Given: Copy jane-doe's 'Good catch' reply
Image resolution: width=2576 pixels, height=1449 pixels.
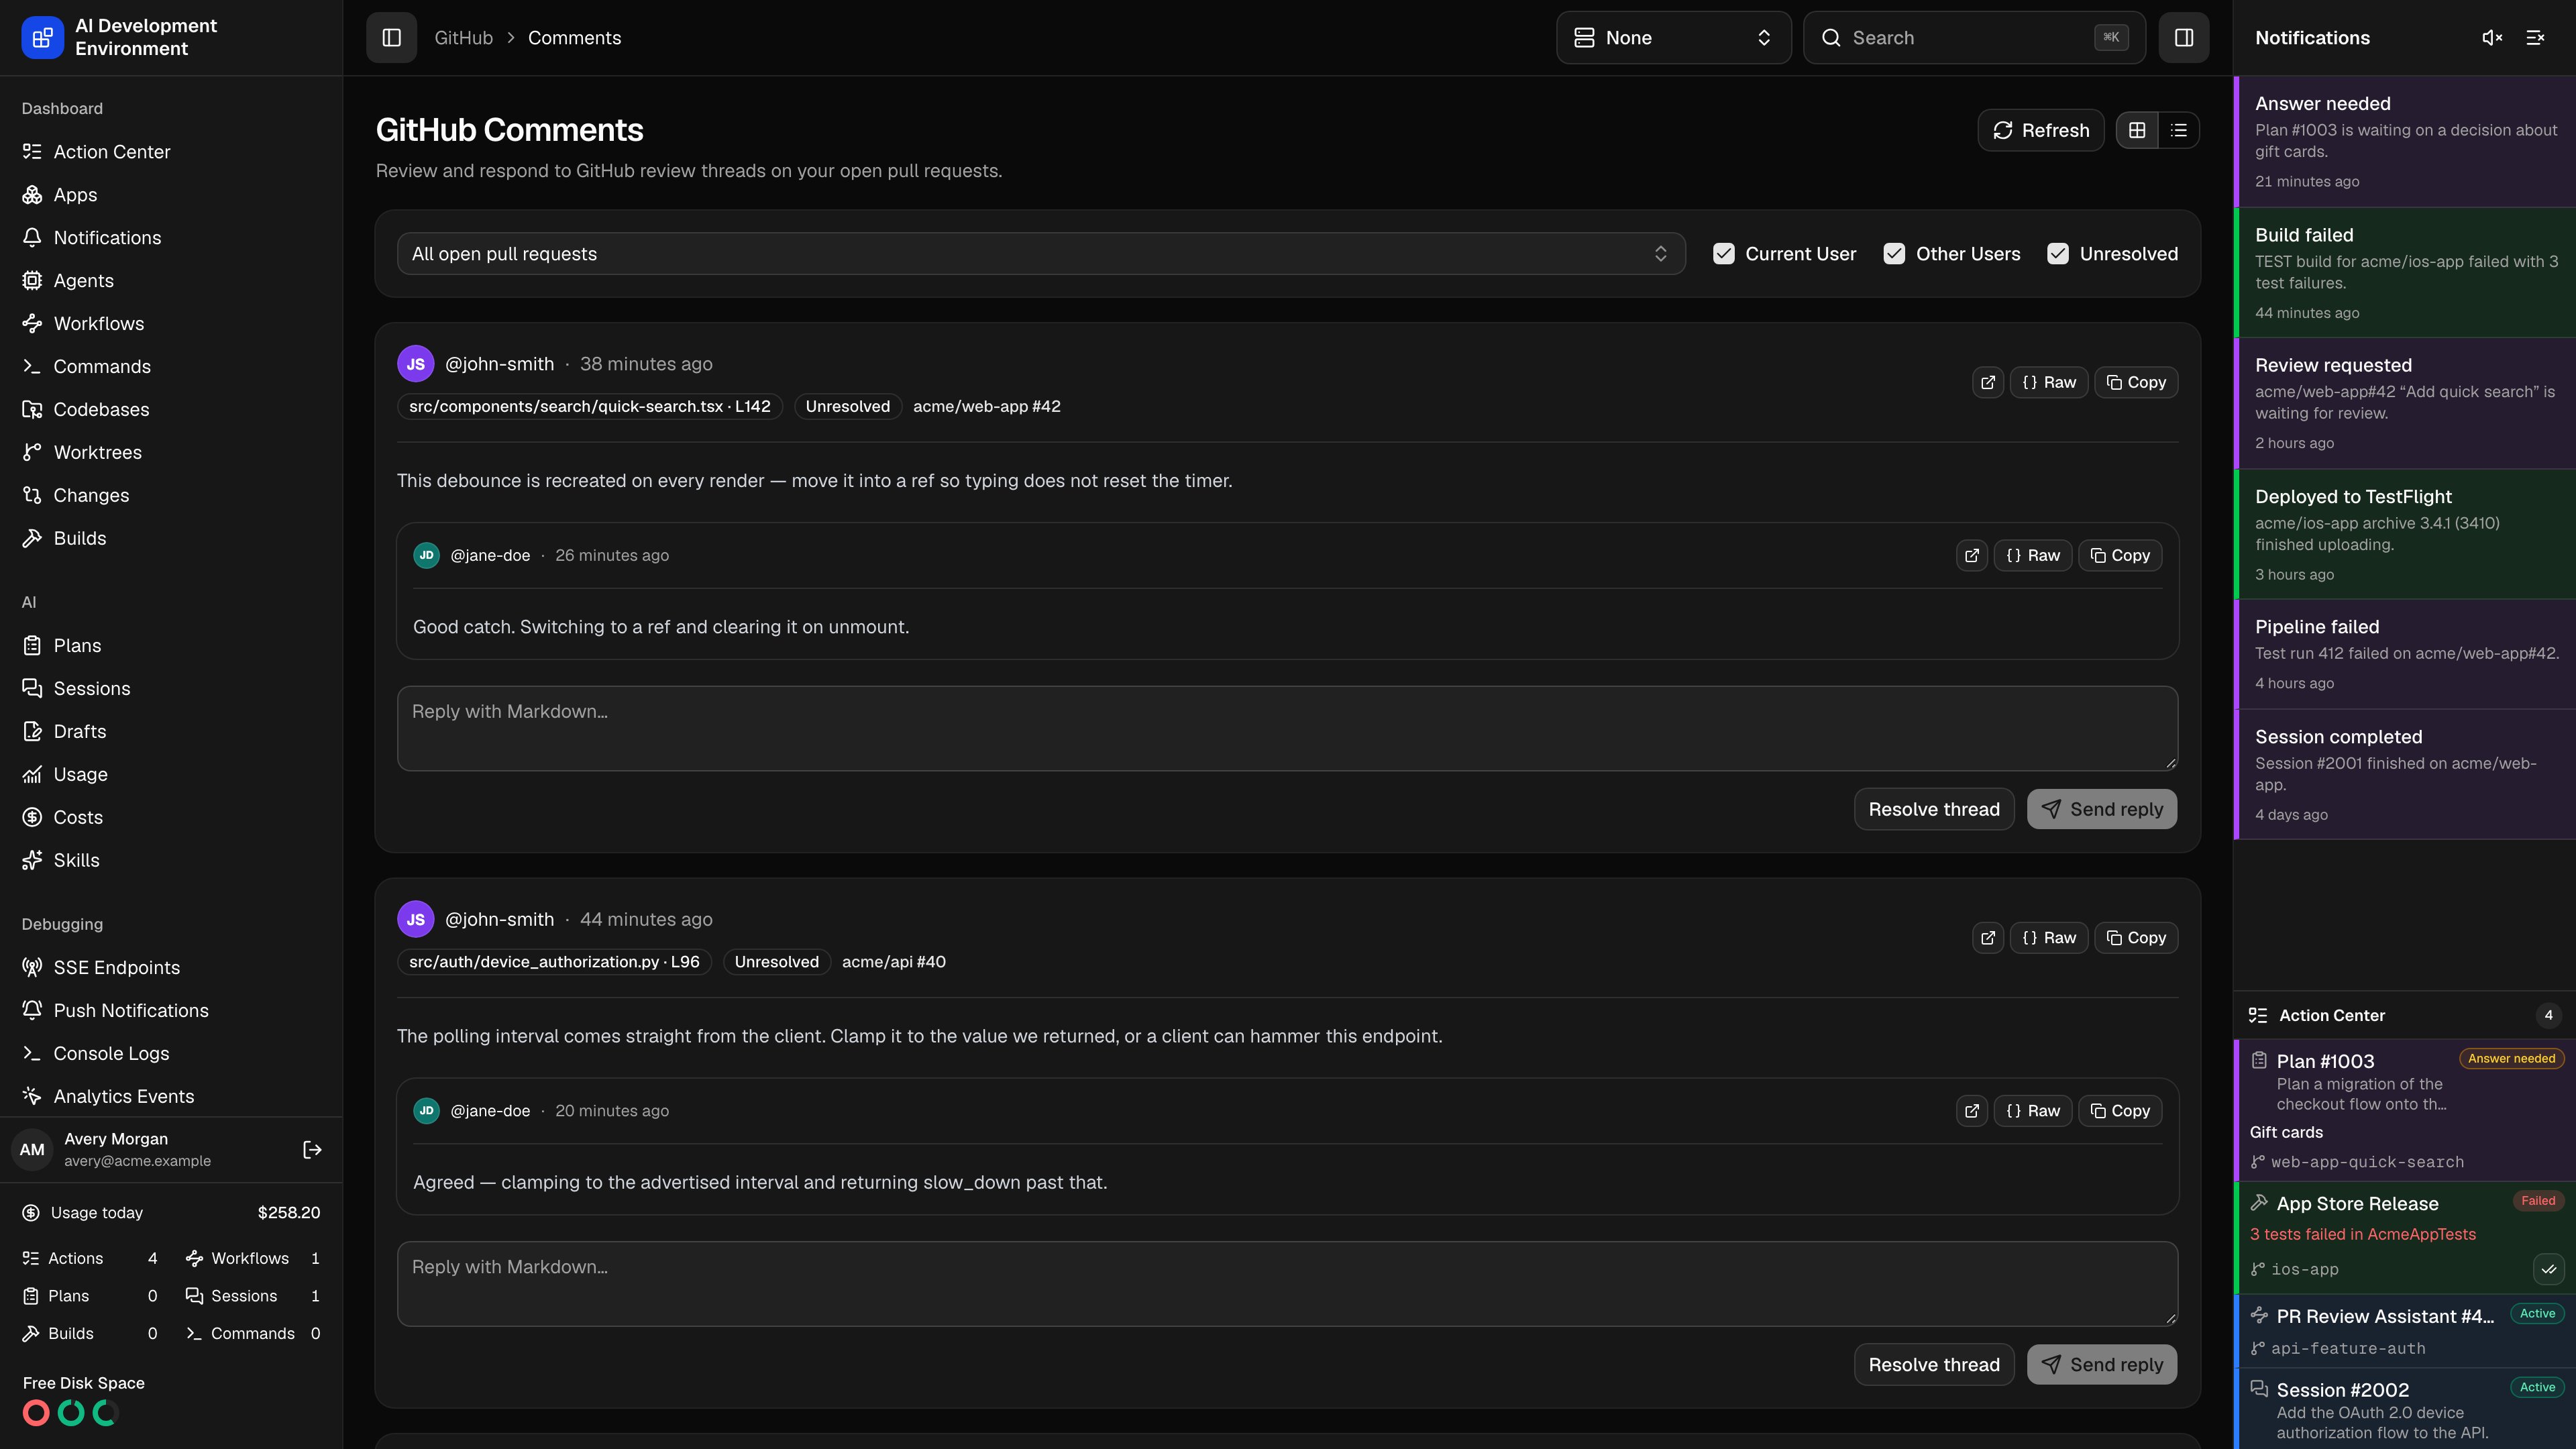Looking at the screenshot, I should tap(2120, 555).
